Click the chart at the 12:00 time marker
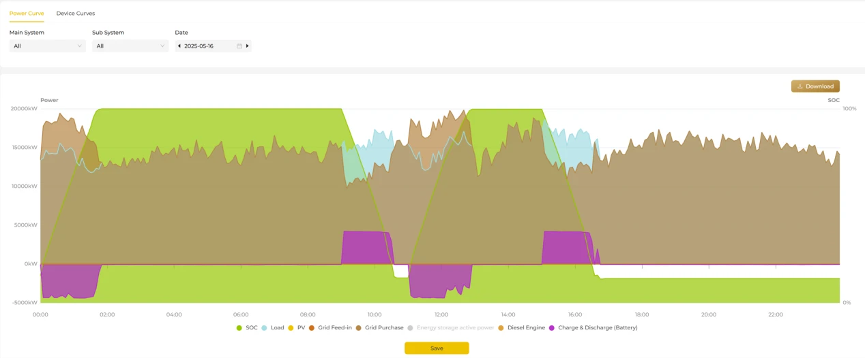Screen dimensions: 865x358 click(x=441, y=314)
